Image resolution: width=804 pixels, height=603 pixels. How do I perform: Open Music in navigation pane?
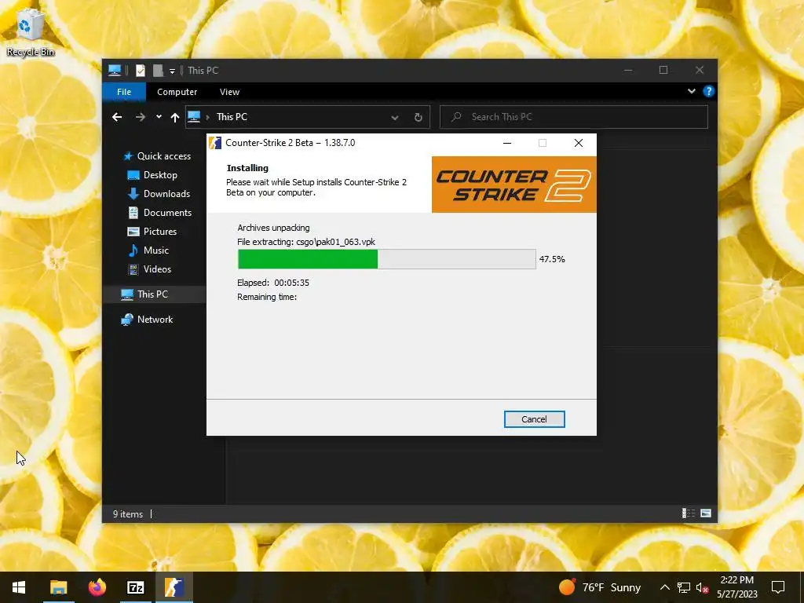tap(148, 250)
